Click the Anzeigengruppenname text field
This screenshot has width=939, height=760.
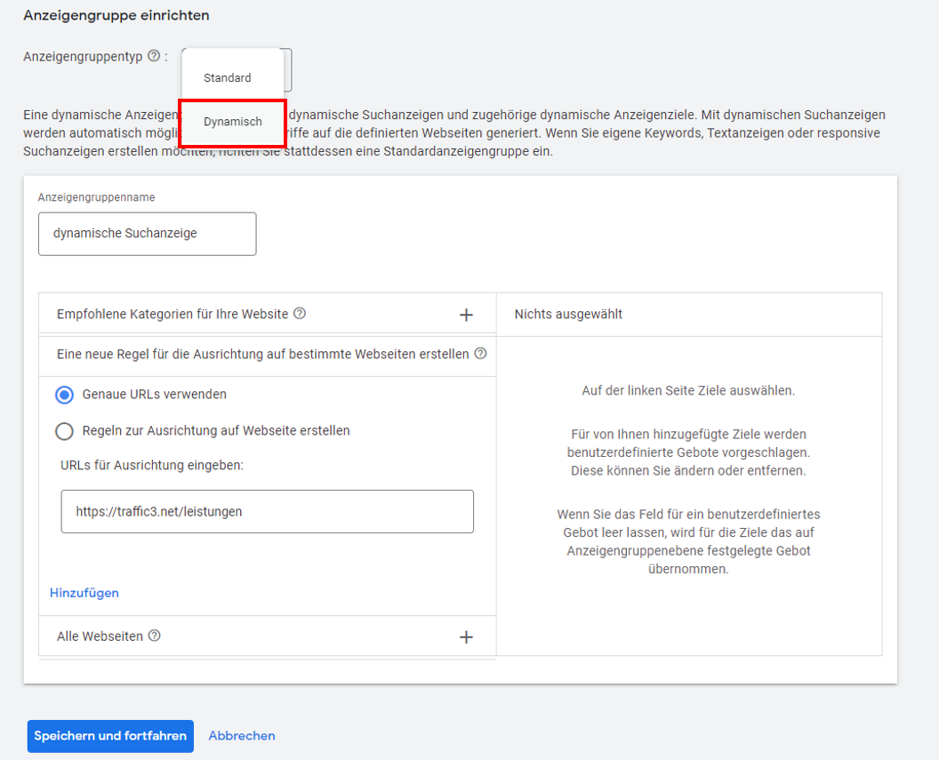pyautogui.click(x=147, y=233)
